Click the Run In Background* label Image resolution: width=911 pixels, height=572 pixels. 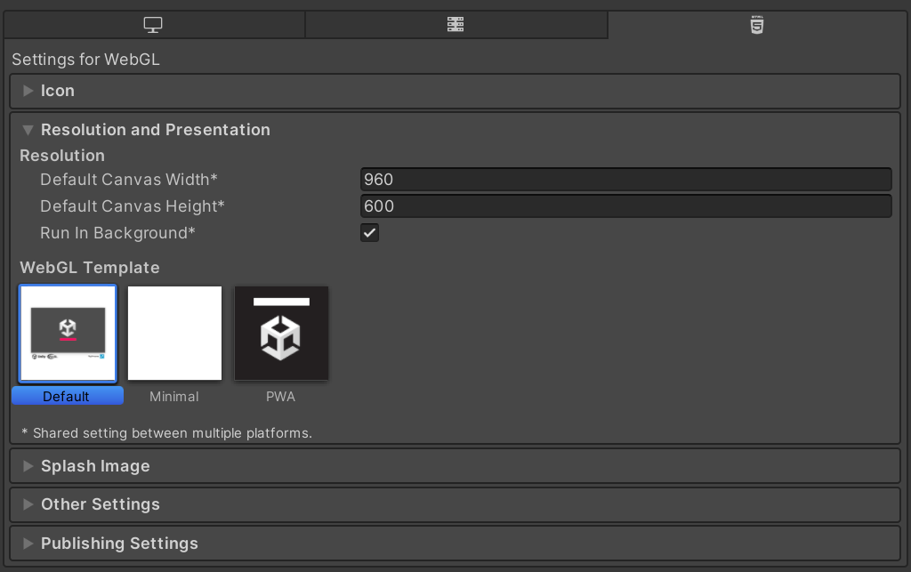pyautogui.click(x=118, y=233)
